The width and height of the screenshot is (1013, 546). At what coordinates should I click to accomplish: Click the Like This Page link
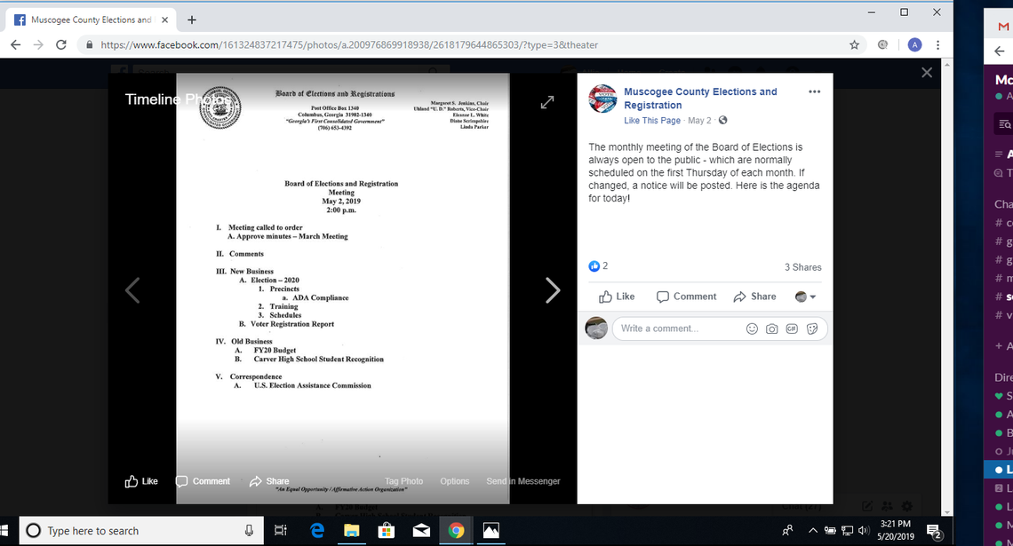(652, 121)
